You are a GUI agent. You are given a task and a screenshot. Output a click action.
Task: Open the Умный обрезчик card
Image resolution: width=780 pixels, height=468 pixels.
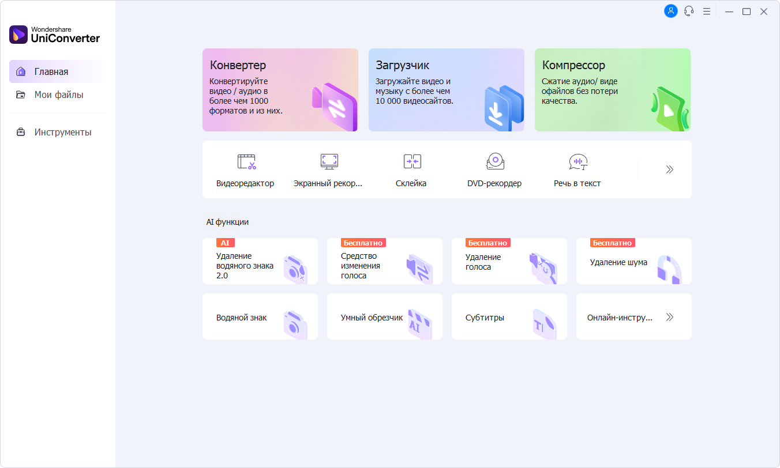coord(385,316)
